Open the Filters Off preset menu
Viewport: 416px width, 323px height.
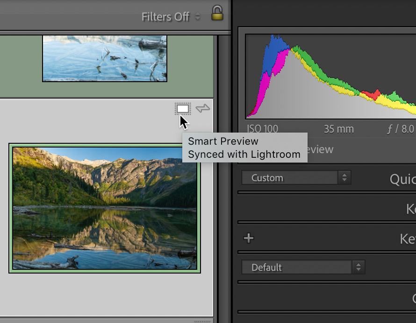(x=171, y=17)
